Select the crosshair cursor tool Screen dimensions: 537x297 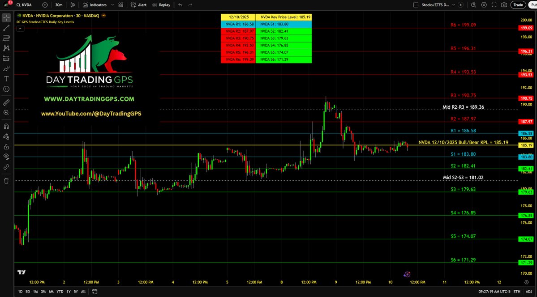click(6, 17)
